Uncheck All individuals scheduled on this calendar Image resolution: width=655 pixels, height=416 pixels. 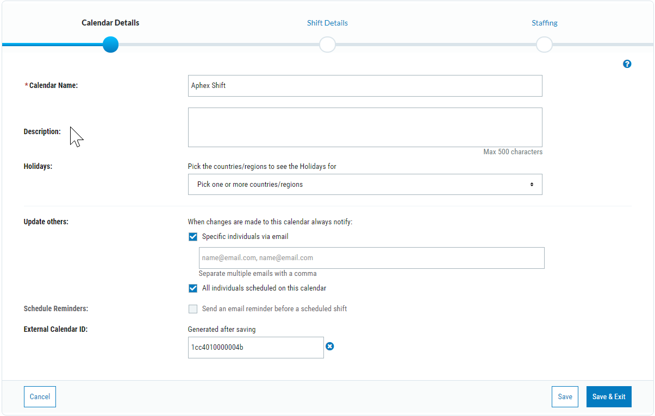(193, 288)
